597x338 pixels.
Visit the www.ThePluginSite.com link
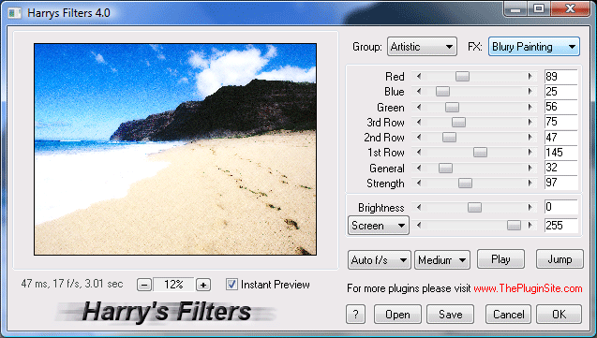pos(528,288)
